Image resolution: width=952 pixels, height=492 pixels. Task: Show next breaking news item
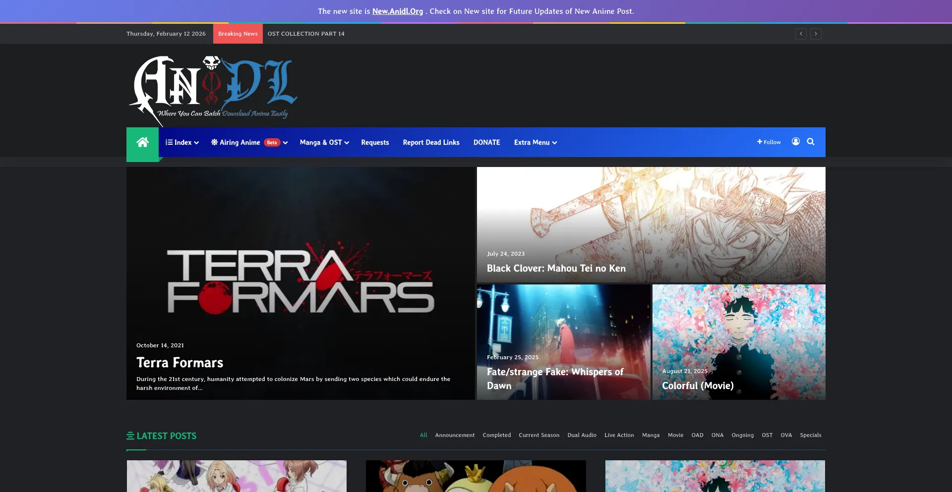click(816, 34)
